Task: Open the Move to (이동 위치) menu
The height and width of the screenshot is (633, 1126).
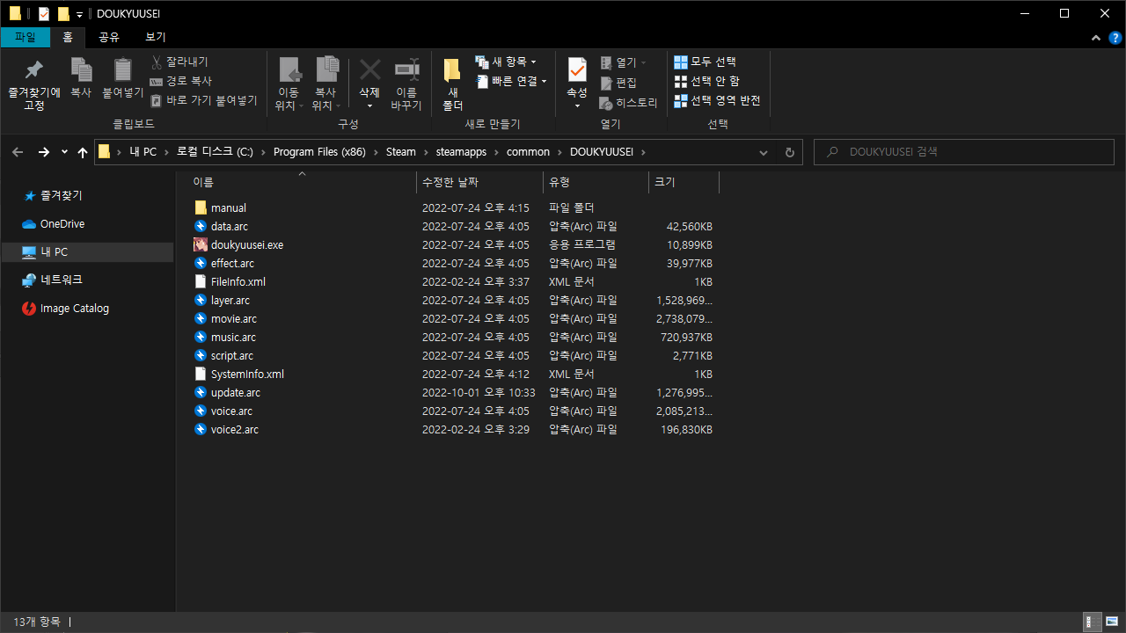Action: 289,84
